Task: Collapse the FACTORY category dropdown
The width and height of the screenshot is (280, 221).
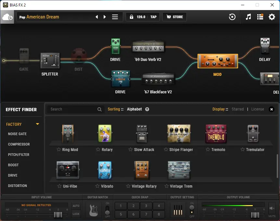Action: pyautogui.click(x=37, y=124)
